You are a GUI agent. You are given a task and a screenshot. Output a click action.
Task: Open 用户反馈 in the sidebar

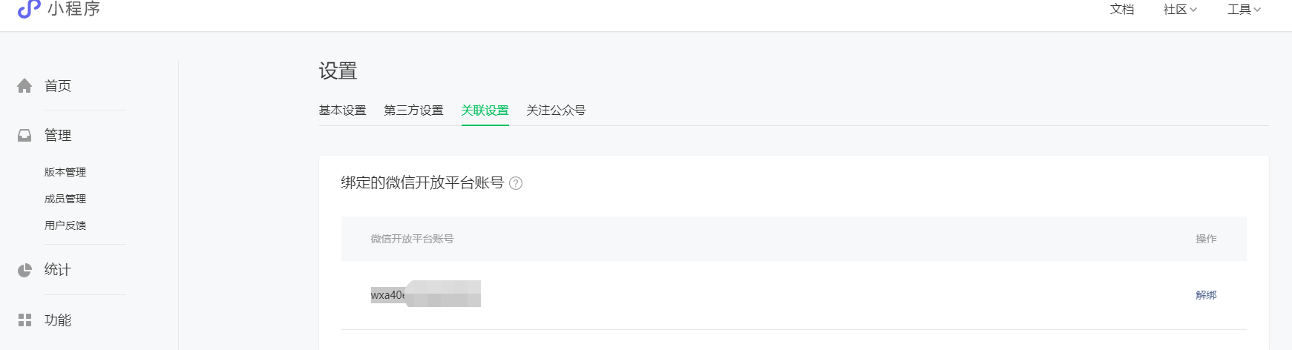pyautogui.click(x=65, y=225)
